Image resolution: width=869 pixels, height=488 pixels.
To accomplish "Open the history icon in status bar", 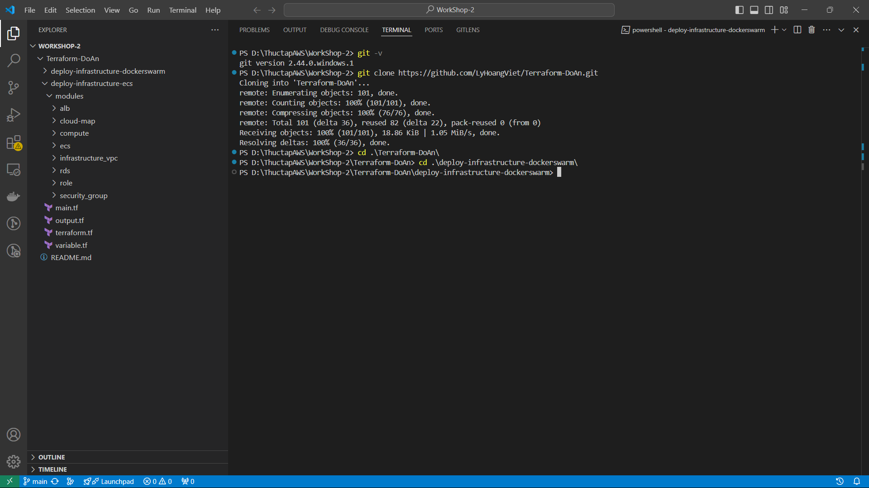I will click(840, 481).
